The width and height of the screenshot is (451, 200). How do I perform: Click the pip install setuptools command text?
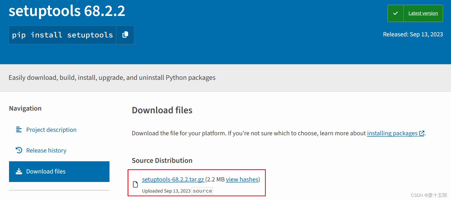pos(62,35)
